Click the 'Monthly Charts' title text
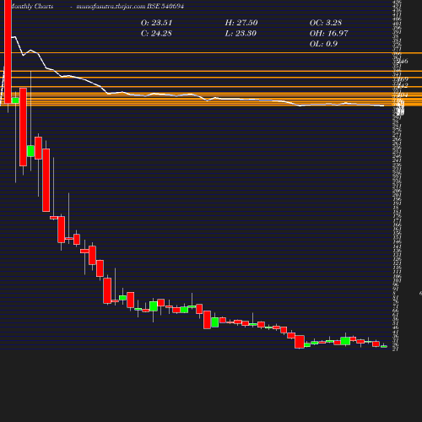The image size is (422, 422). pos(31,7)
